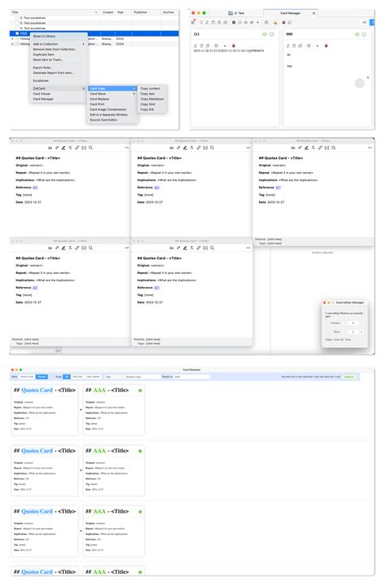
Task: Click the green icon on card 111
Action: 265,34
